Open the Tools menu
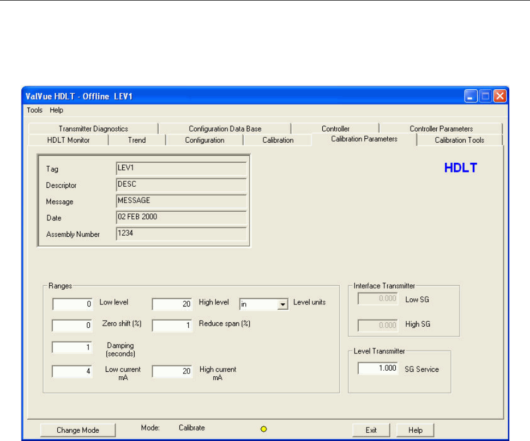 point(34,110)
